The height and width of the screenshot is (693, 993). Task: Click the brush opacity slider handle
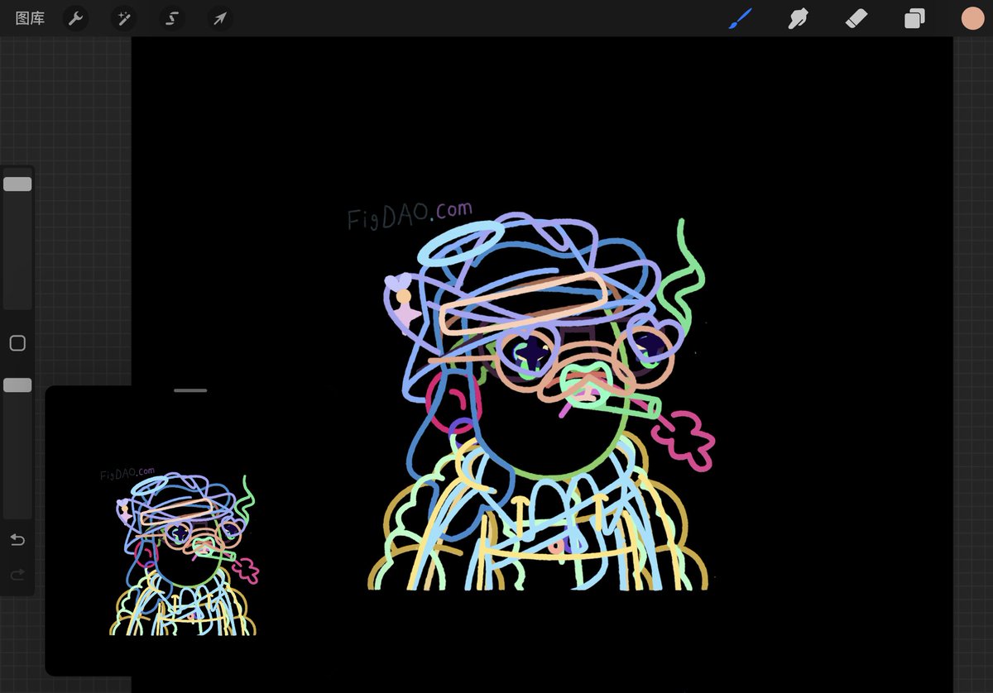[x=17, y=385]
